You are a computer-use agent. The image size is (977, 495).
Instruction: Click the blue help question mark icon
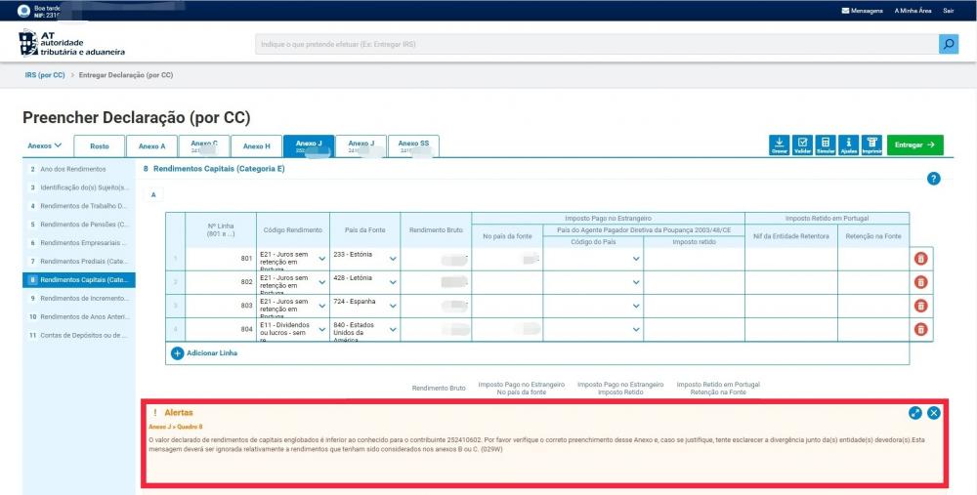pos(933,179)
